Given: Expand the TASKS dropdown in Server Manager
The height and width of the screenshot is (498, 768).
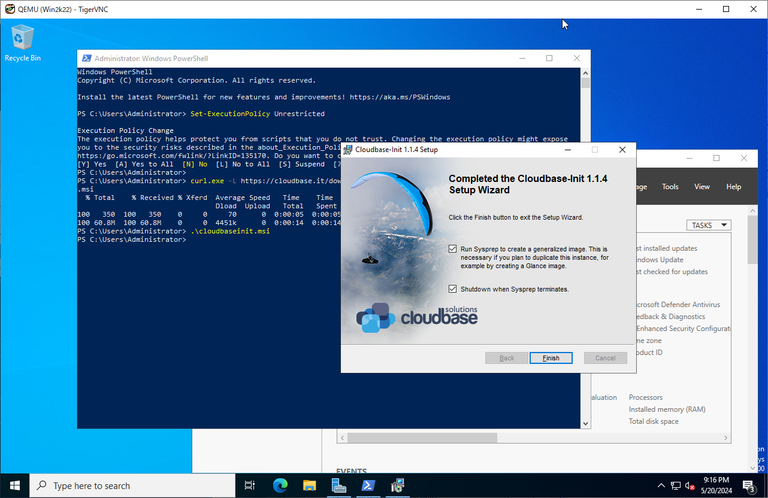Looking at the screenshot, I should (709, 225).
